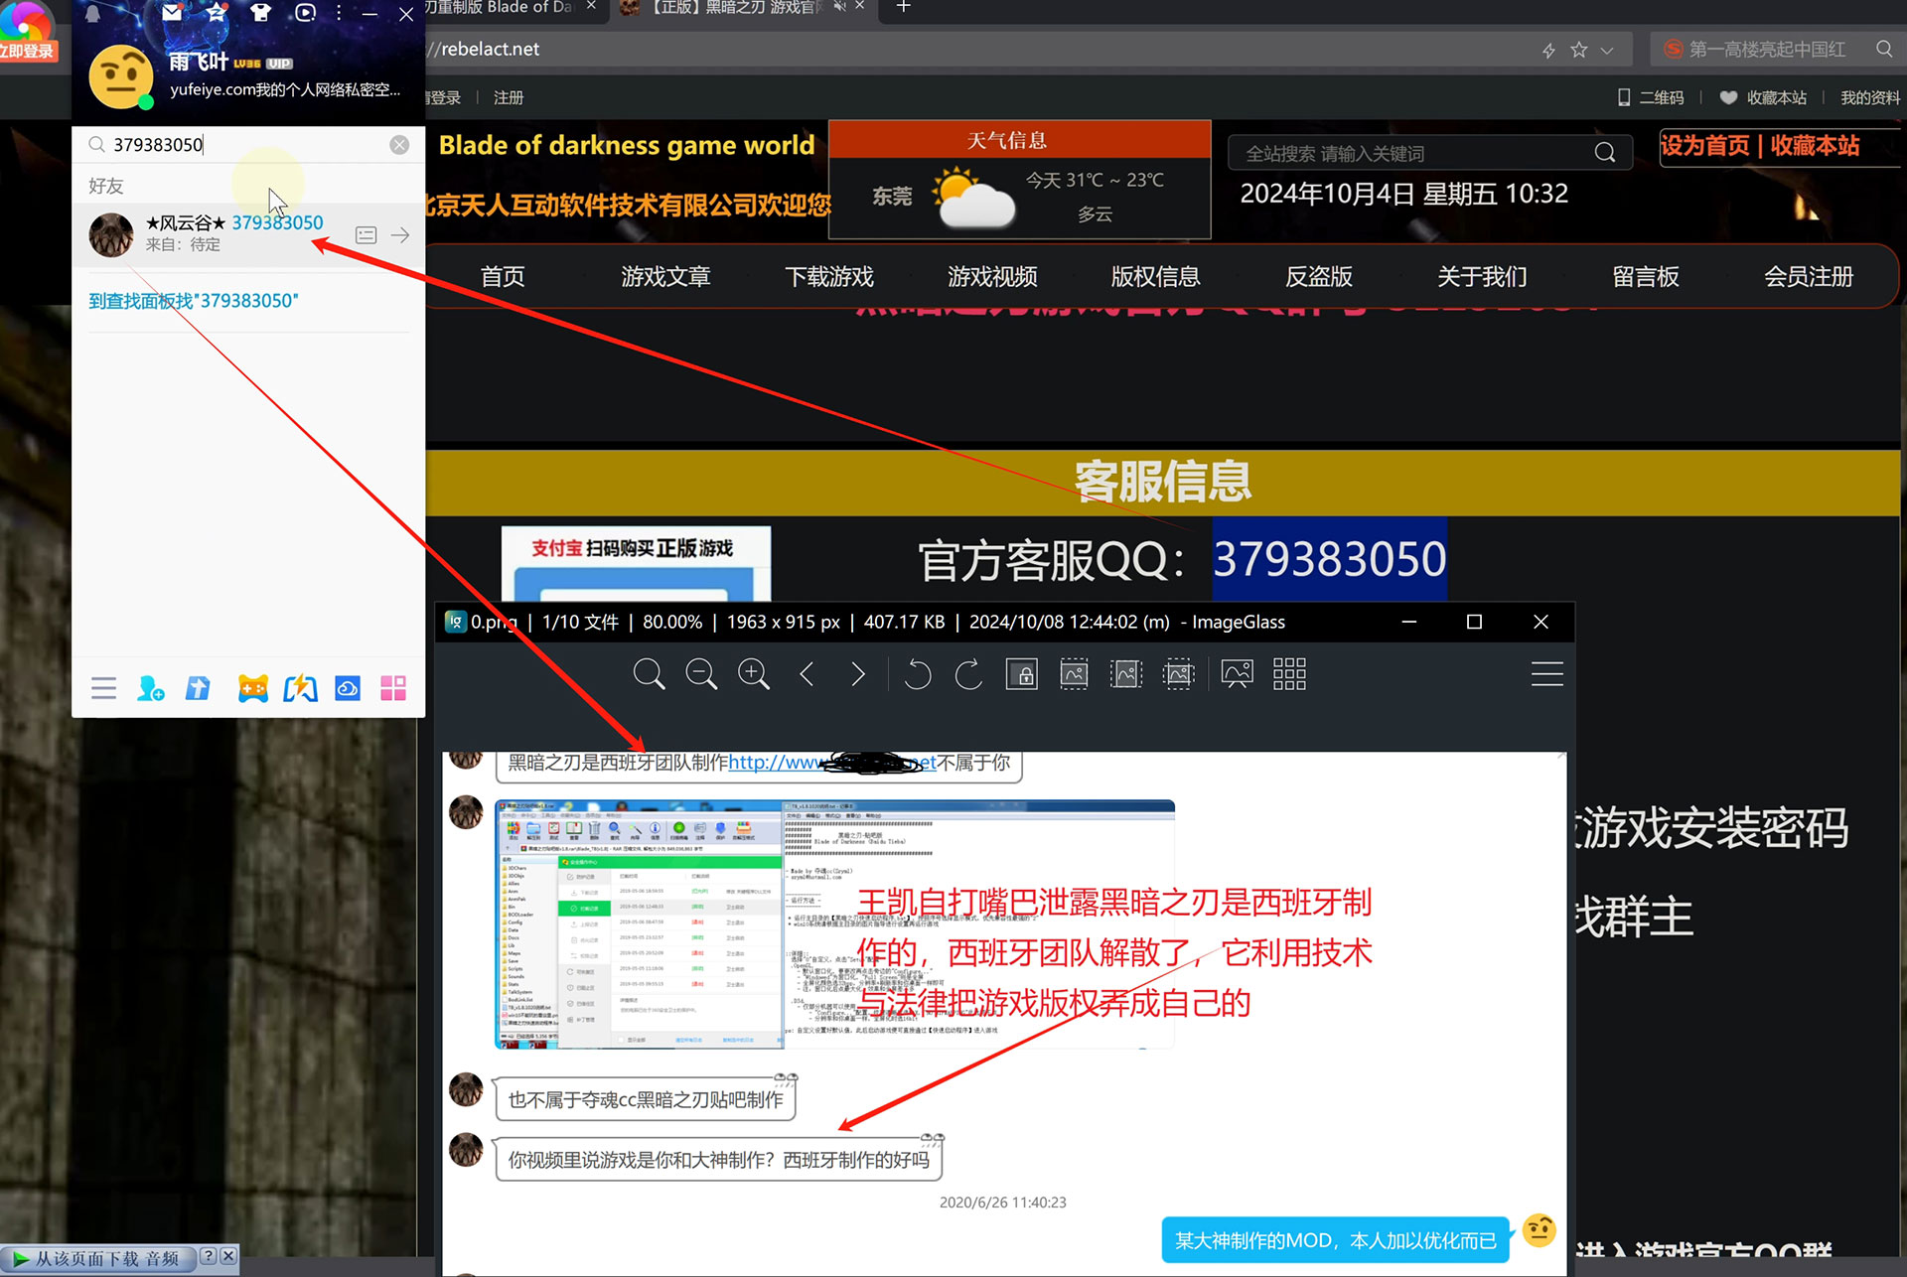Open QQ skin T-shirt icon
This screenshot has width=1907, height=1277.
pos(260,13)
